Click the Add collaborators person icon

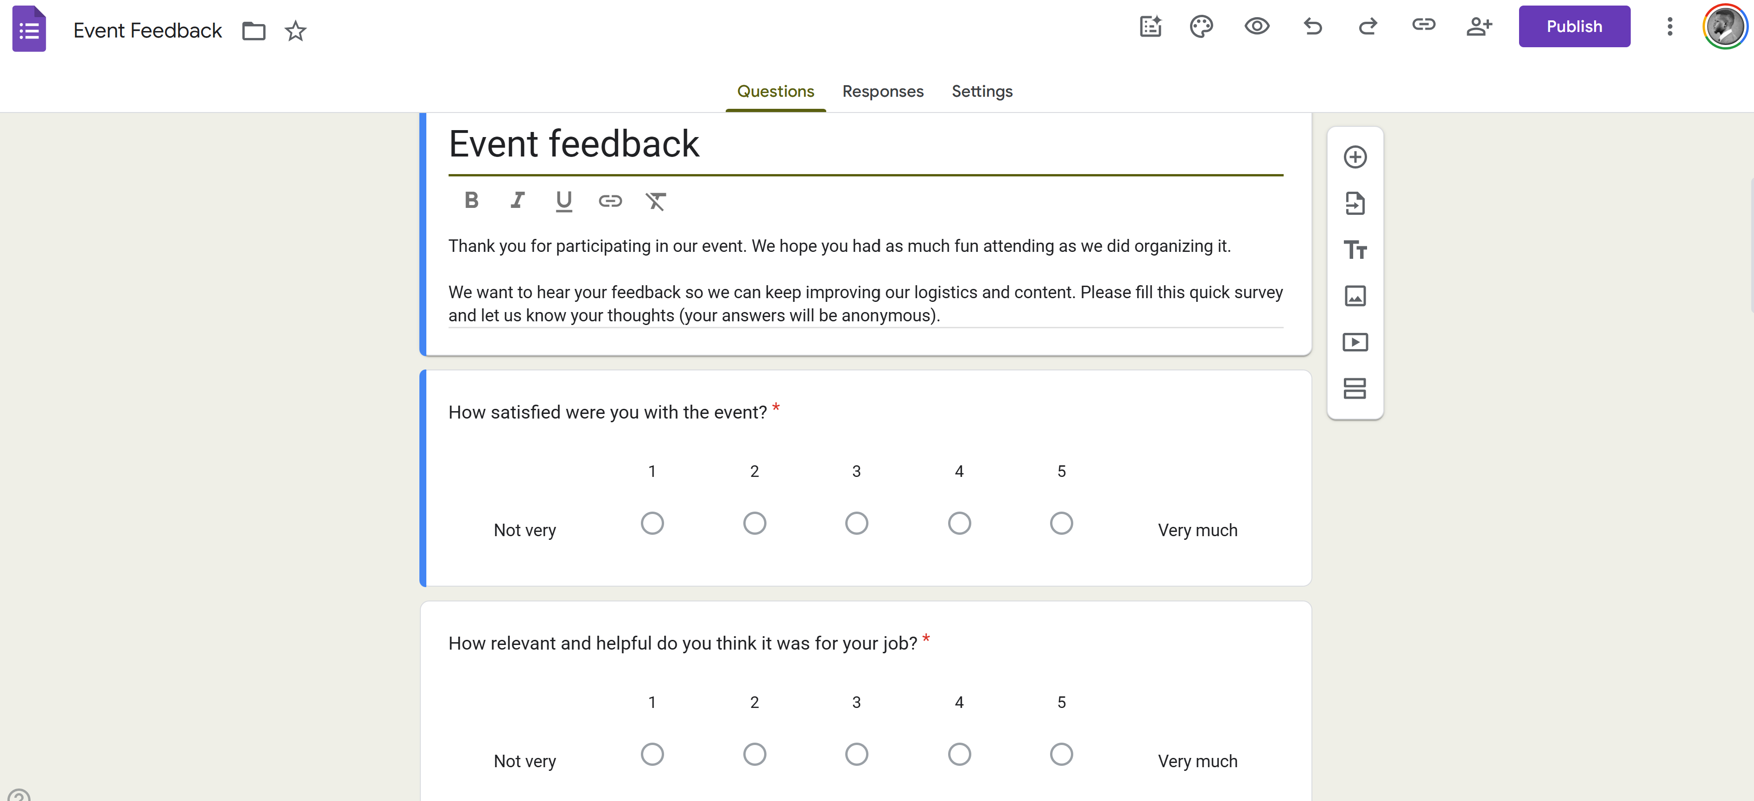(x=1478, y=26)
